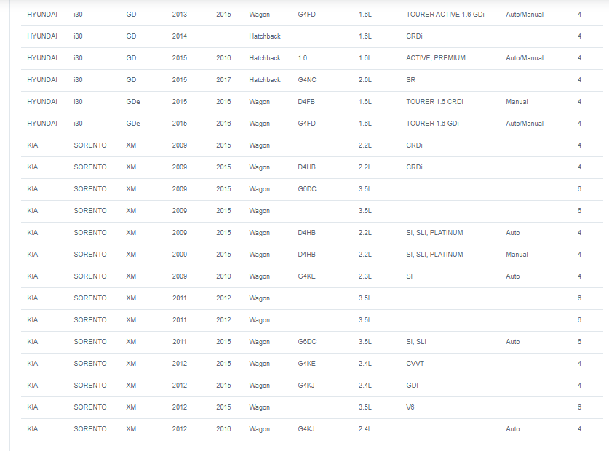Select the 2010 end year cell
This screenshot has height=451, width=609.
223,276
